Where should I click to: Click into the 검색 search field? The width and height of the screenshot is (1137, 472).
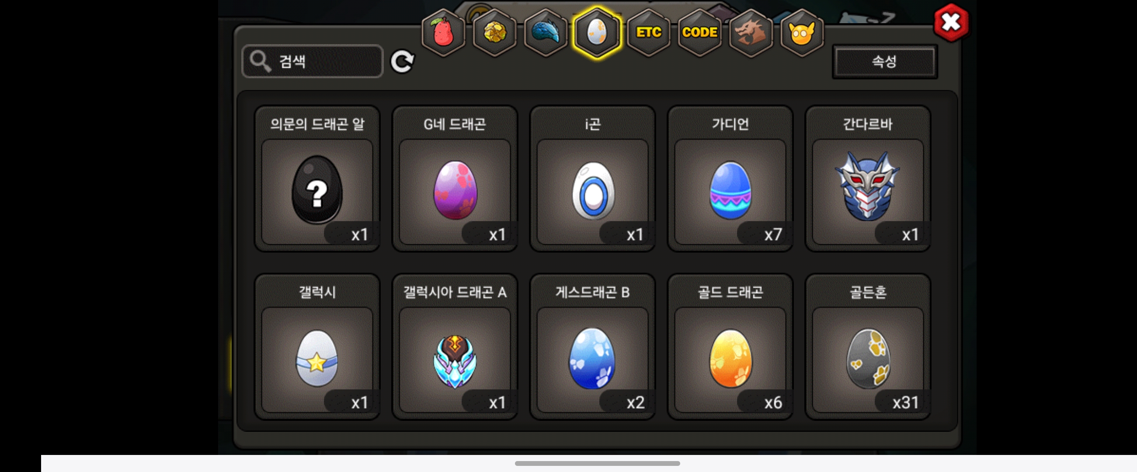click(x=313, y=61)
